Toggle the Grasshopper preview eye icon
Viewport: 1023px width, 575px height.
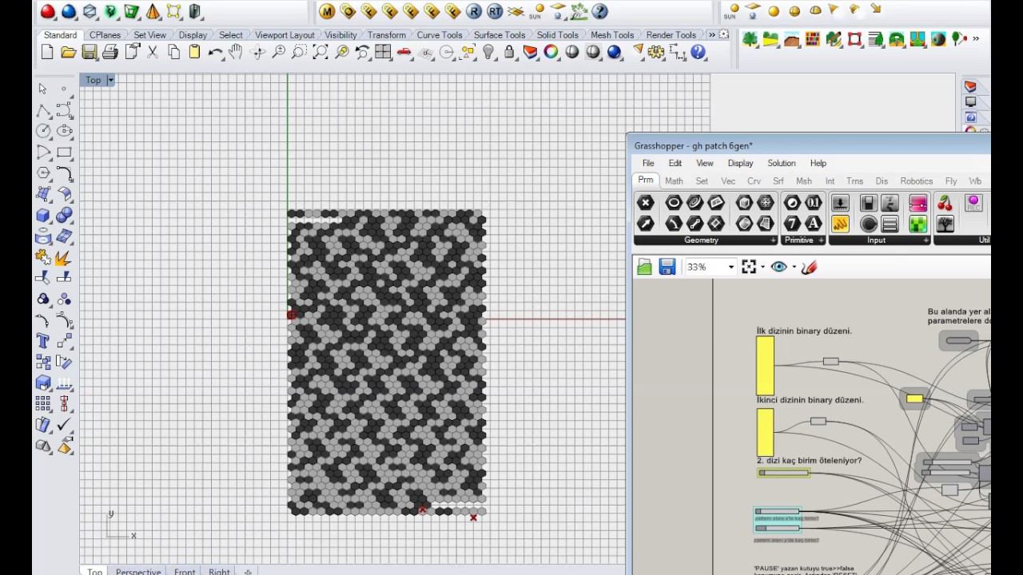click(779, 267)
